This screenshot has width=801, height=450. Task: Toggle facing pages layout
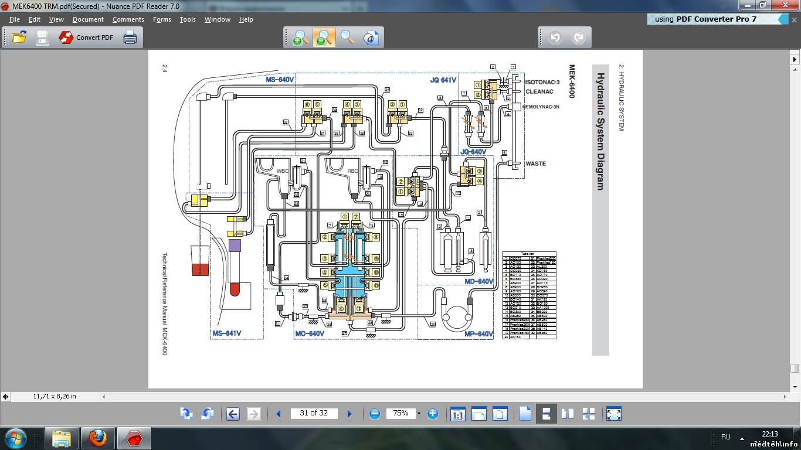567,414
